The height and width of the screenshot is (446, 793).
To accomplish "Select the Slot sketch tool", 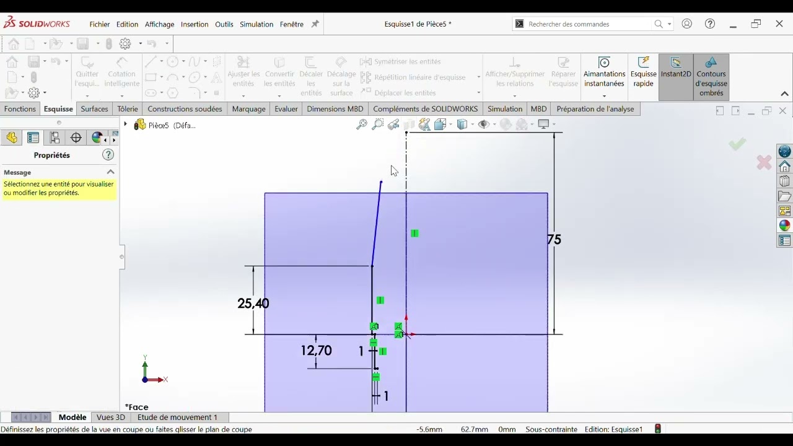I will pyautogui.click(x=150, y=93).
